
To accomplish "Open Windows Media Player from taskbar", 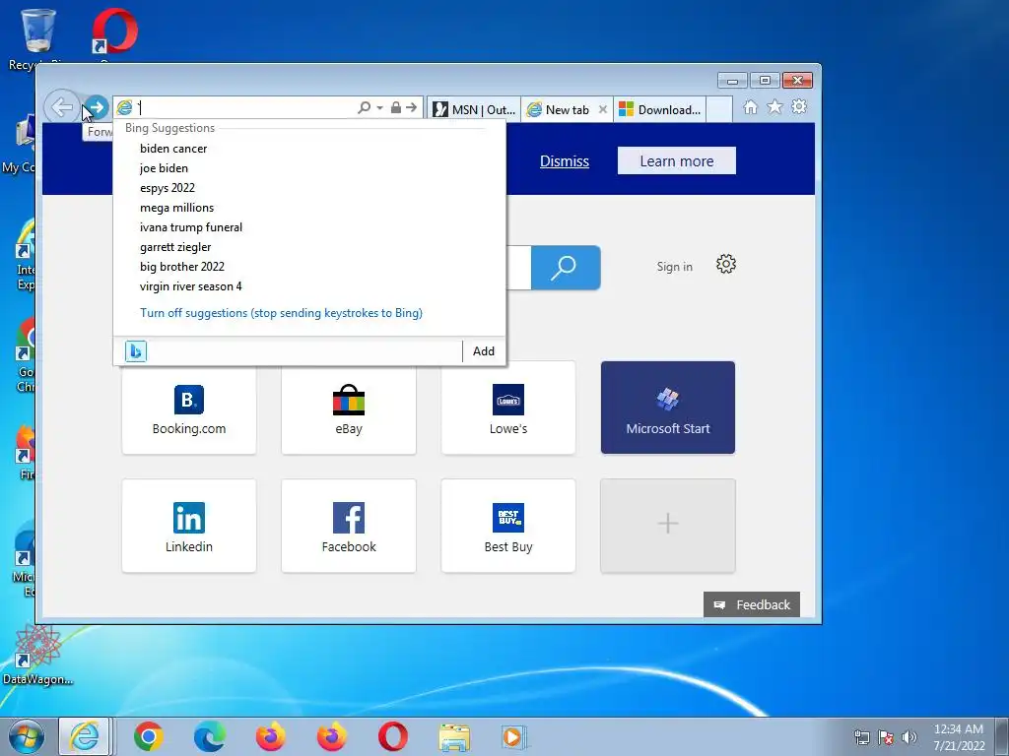I will (514, 736).
